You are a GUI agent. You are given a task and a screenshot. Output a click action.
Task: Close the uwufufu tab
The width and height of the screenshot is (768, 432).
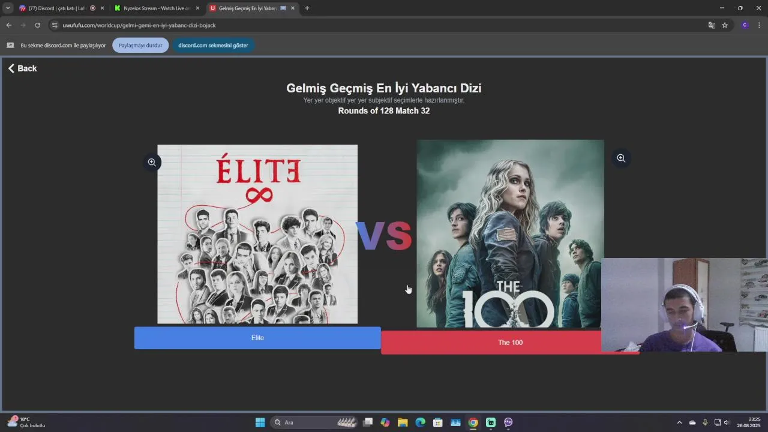(x=293, y=8)
